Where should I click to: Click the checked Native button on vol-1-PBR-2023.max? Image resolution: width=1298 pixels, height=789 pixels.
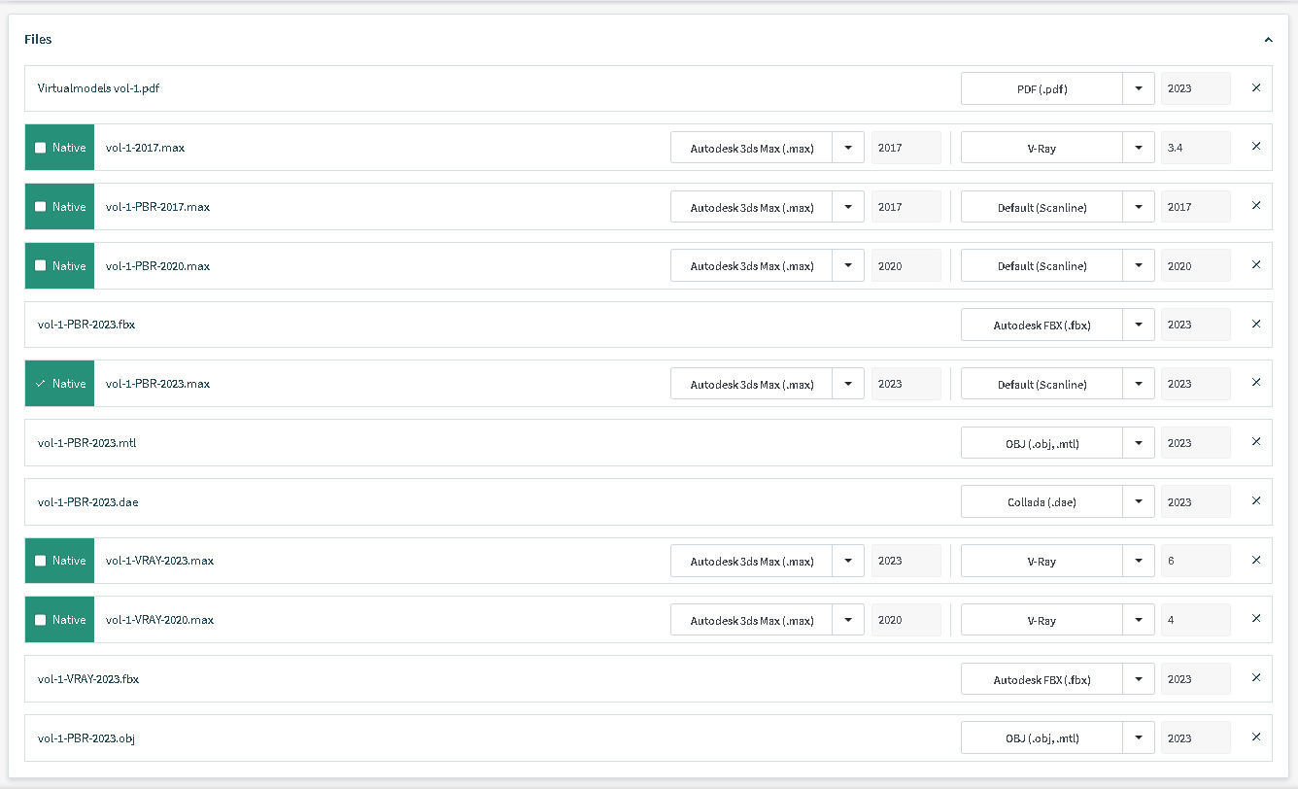click(59, 384)
